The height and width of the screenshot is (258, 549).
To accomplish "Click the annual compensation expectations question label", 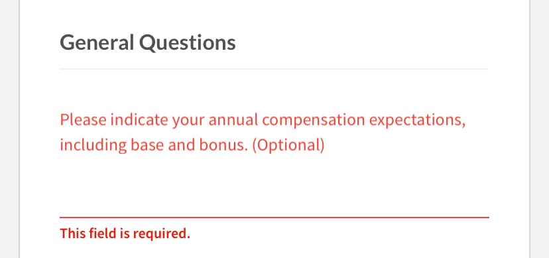I will pyautogui.click(x=263, y=133).
